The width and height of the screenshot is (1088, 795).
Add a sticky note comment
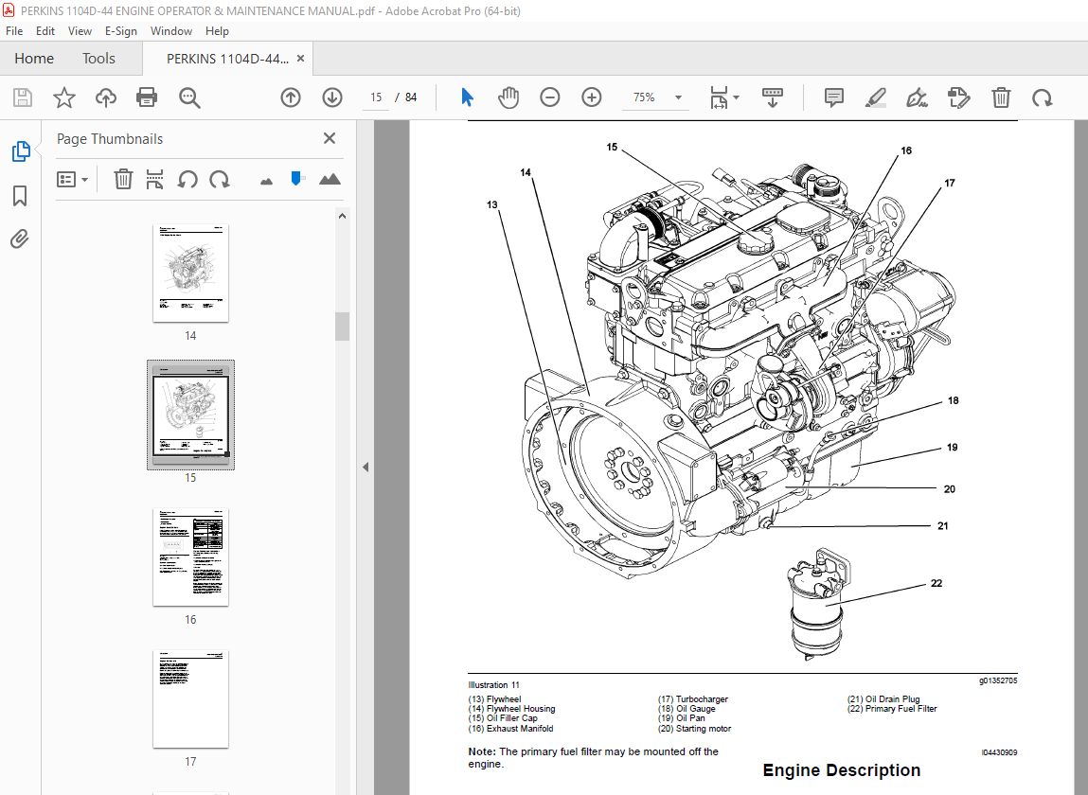coord(834,97)
